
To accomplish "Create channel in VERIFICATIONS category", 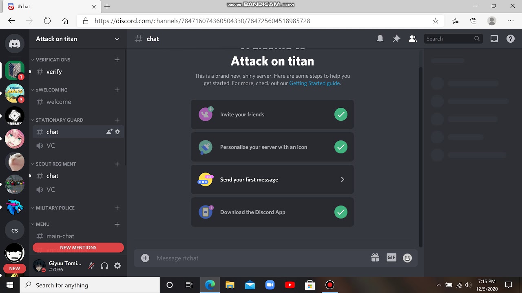I will tap(117, 60).
